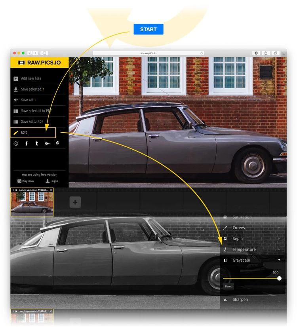The height and width of the screenshot is (327, 297).
Task: Close the doruk-yemenici thumbnail with X
Action: 51,190
